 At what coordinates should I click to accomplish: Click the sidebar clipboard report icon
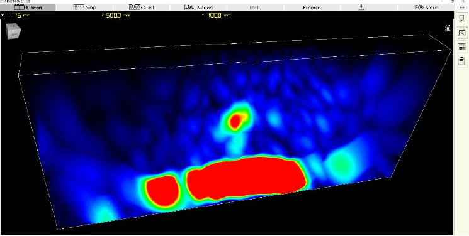coord(462,60)
